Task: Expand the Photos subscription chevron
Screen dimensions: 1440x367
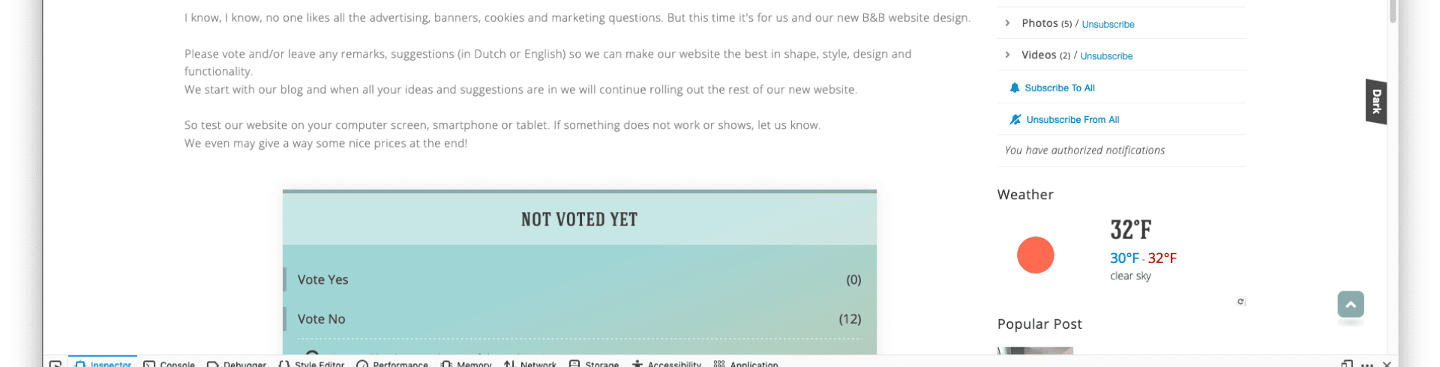Action: (1007, 23)
